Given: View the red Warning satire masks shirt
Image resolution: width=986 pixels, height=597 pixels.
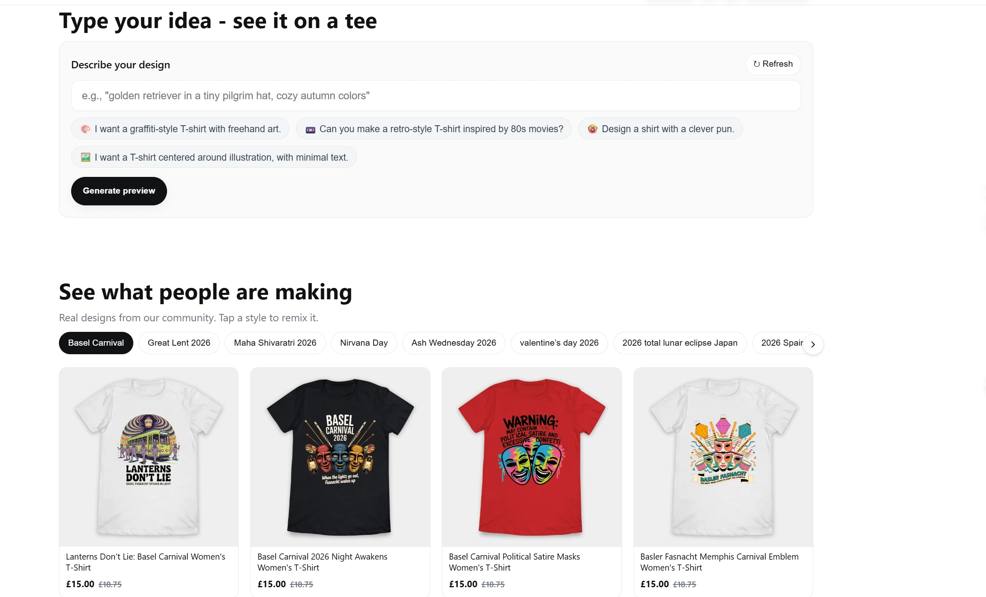Looking at the screenshot, I should click(x=532, y=456).
